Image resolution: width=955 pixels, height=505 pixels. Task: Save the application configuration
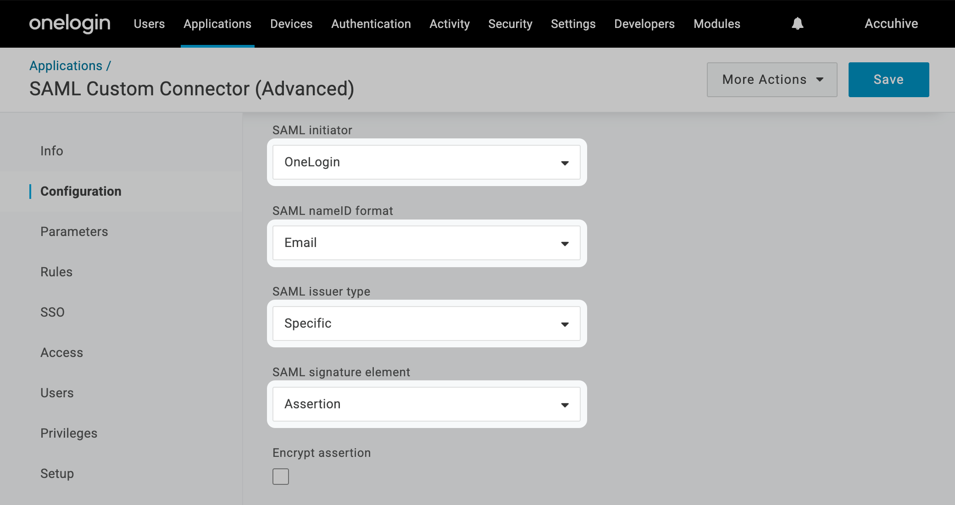(888, 80)
